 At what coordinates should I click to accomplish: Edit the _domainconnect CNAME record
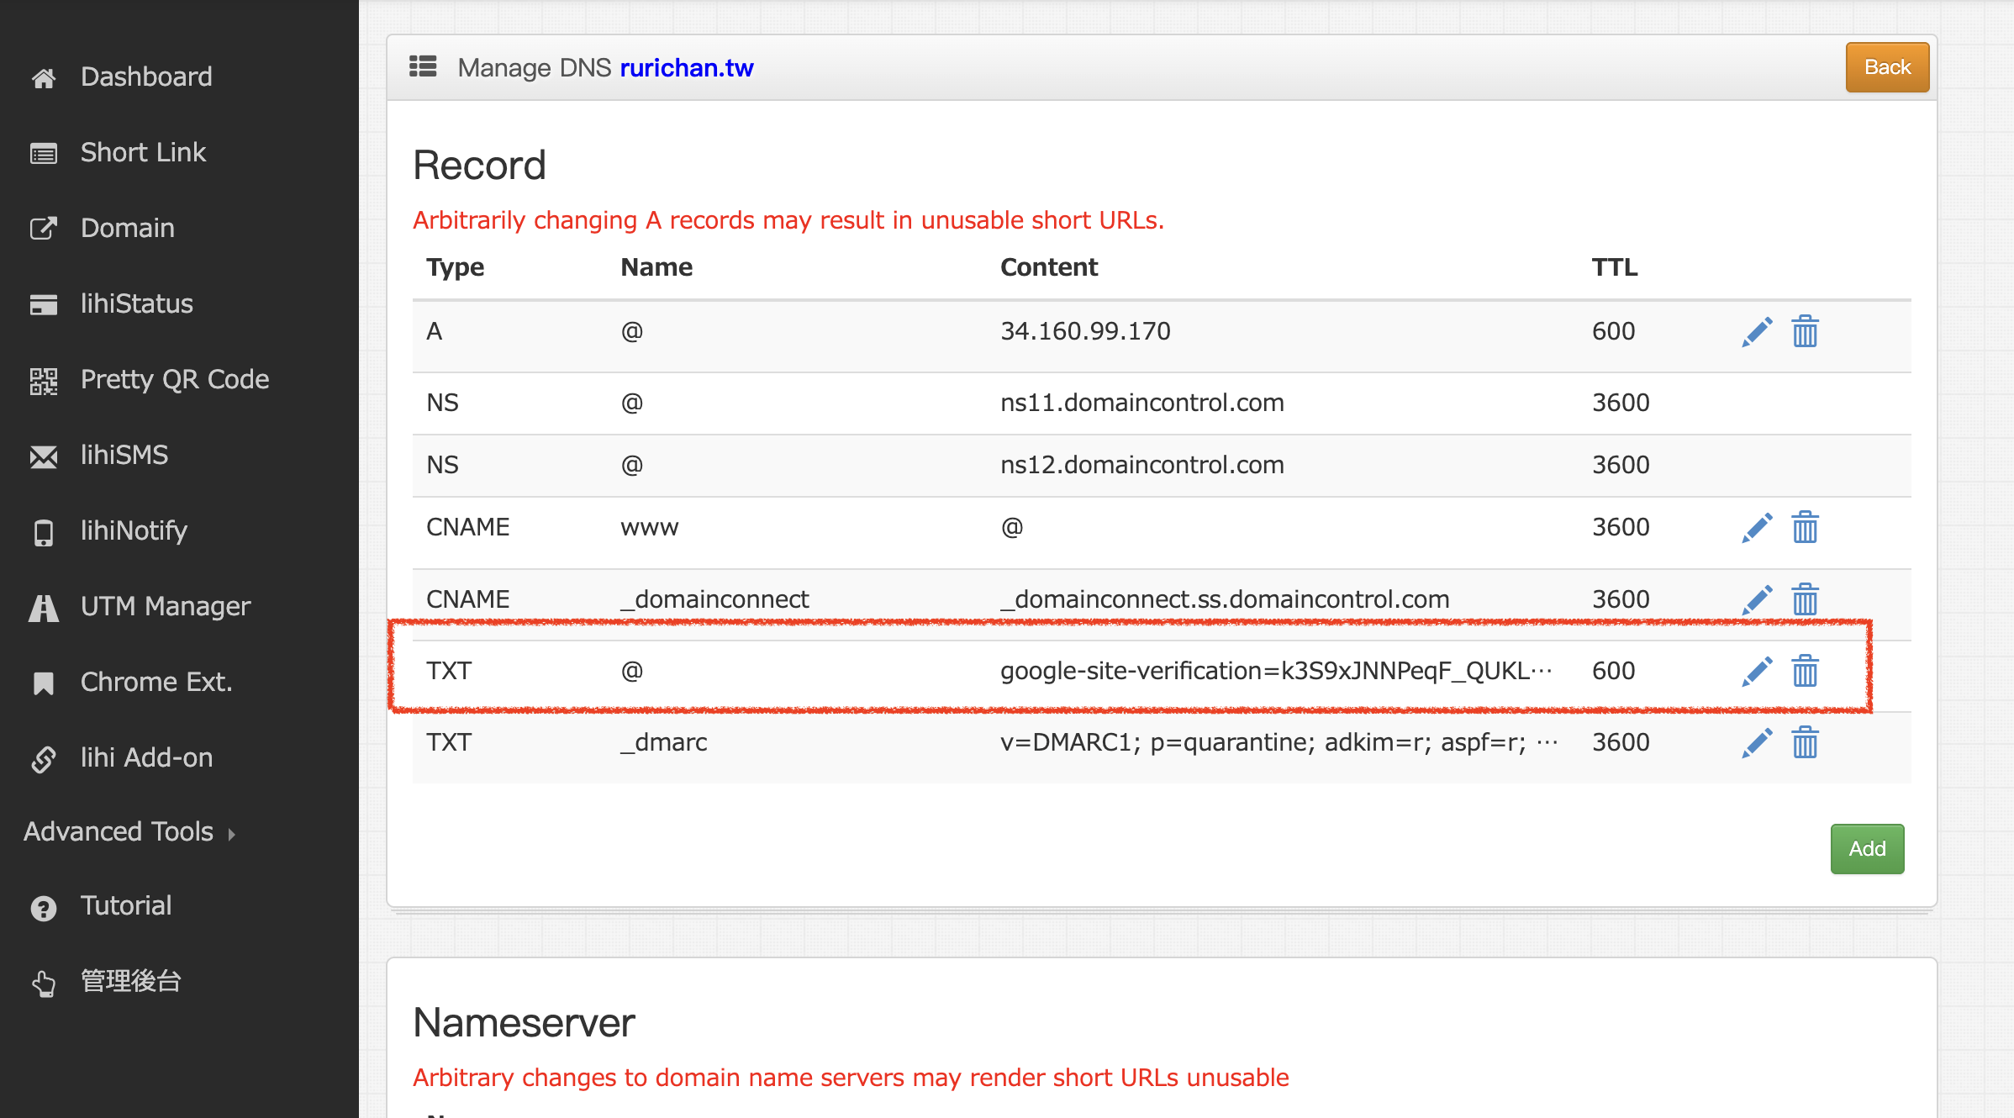[1757, 600]
